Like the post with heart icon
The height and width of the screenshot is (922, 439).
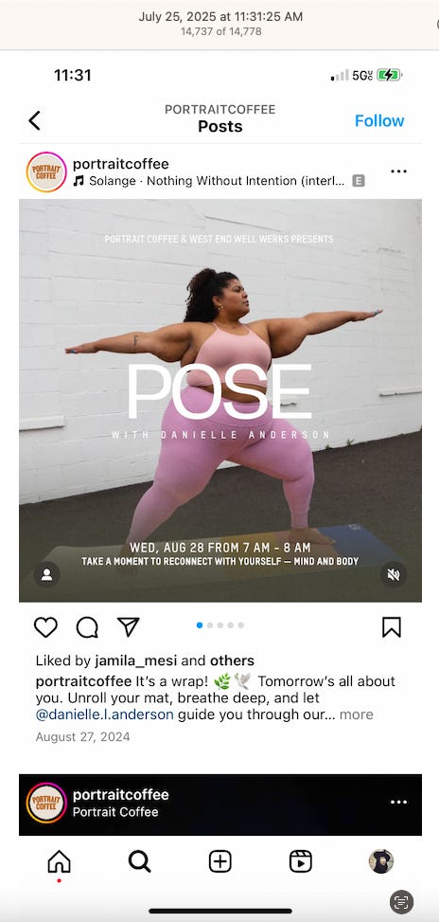pyautogui.click(x=45, y=626)
